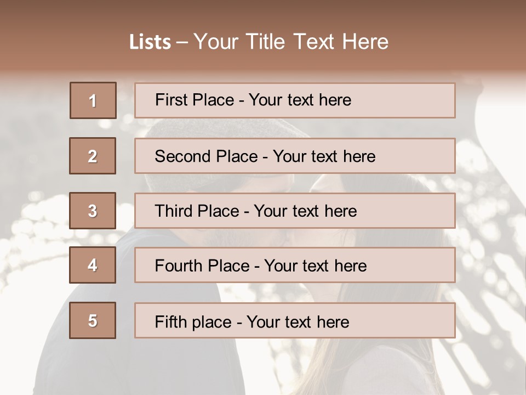Select the 'Second Place - Your text here' box
The width and height of the screenshot is (526, 395).
(x=295, y=156)
